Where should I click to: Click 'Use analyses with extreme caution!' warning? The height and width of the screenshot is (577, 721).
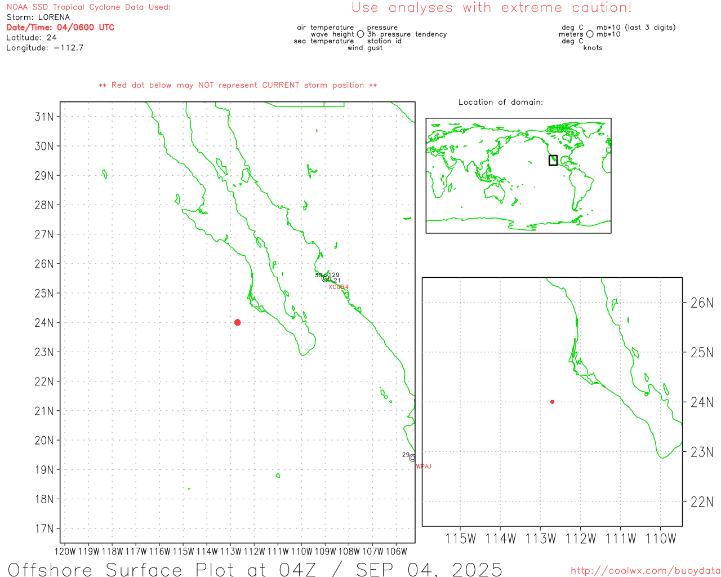(x=492, y=7)
